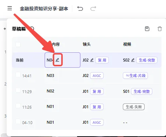Click the 视频 column header
Screen dimensions: 166x137
pyautogui.click(x=127, y=44)
